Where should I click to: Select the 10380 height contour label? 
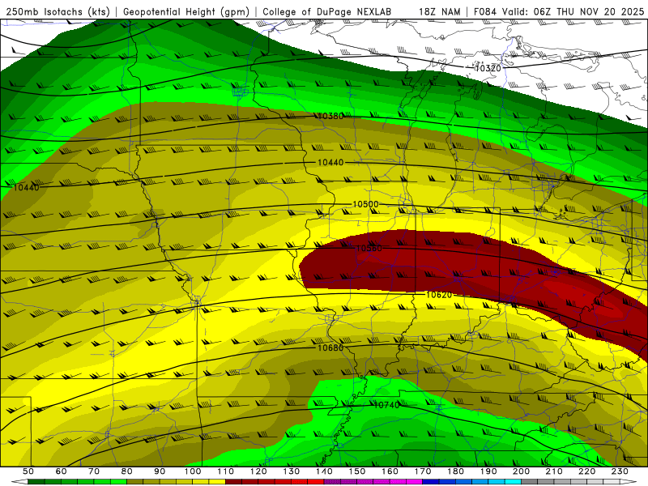[x=330, y=116]
